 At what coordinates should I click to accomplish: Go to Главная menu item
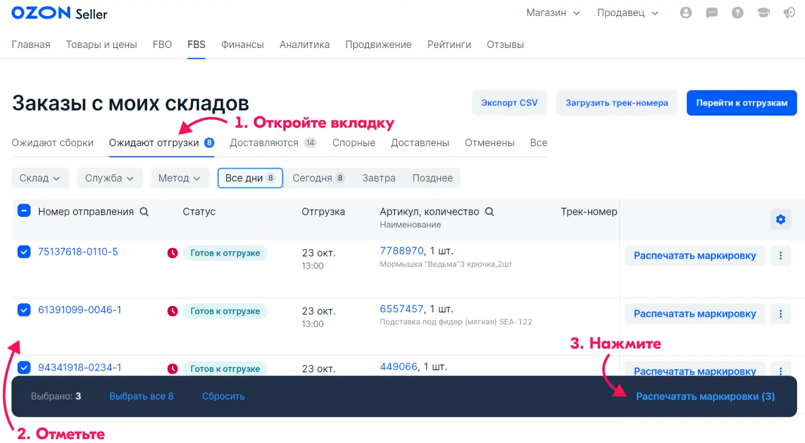tap(31, 45)
